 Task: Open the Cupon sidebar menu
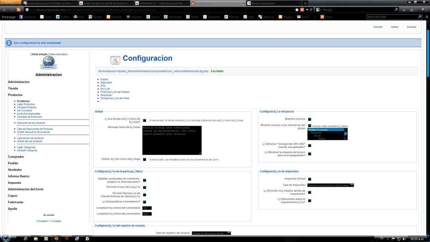(x=13, y=195)
